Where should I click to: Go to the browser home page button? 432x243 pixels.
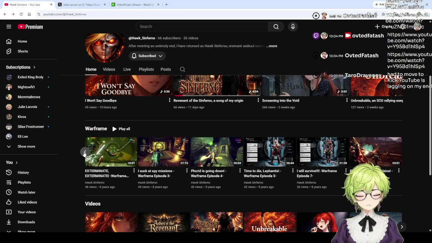29,14
